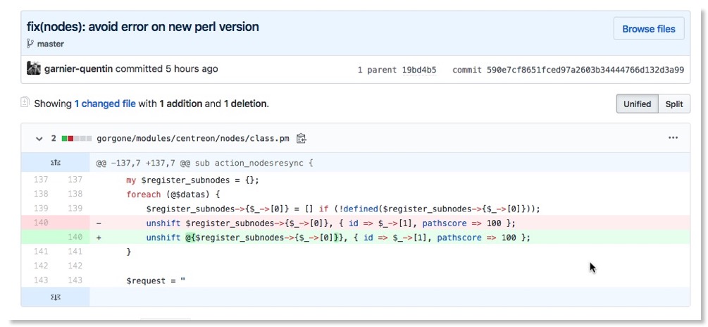Image resolution: width=708 pixels, height=327 pixels.
Task: Click the hunk header for action_nodesresync
Action: (x=204, y=163)
